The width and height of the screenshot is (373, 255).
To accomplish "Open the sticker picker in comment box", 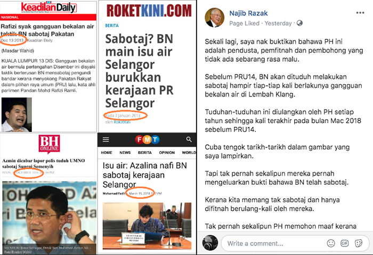I will tap(358, 243).
